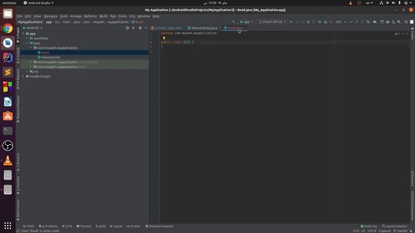This screenshot has width=415, height=233.
Task: Open the Build menu
Action: [x=104, y=16]
